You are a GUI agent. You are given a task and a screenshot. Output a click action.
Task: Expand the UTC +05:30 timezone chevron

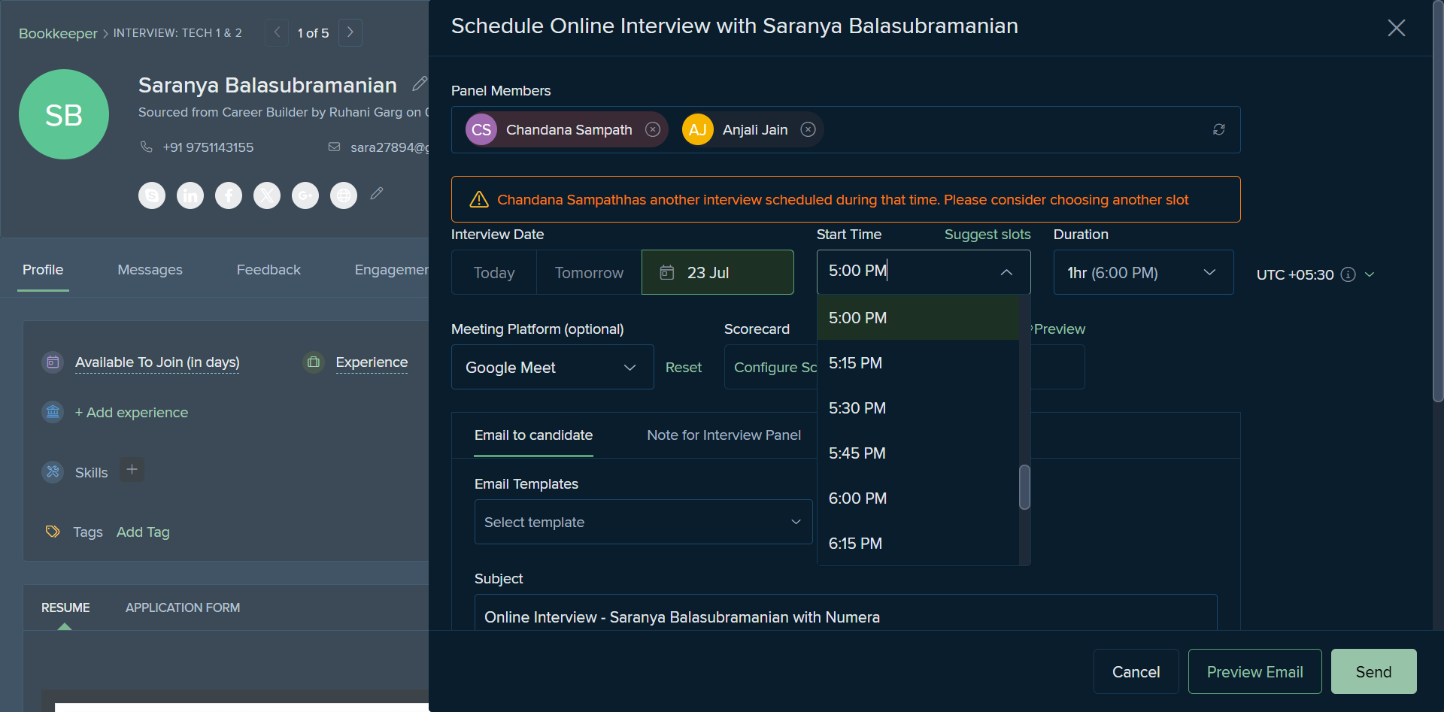pyautogui.click(x=1370, y=274)
